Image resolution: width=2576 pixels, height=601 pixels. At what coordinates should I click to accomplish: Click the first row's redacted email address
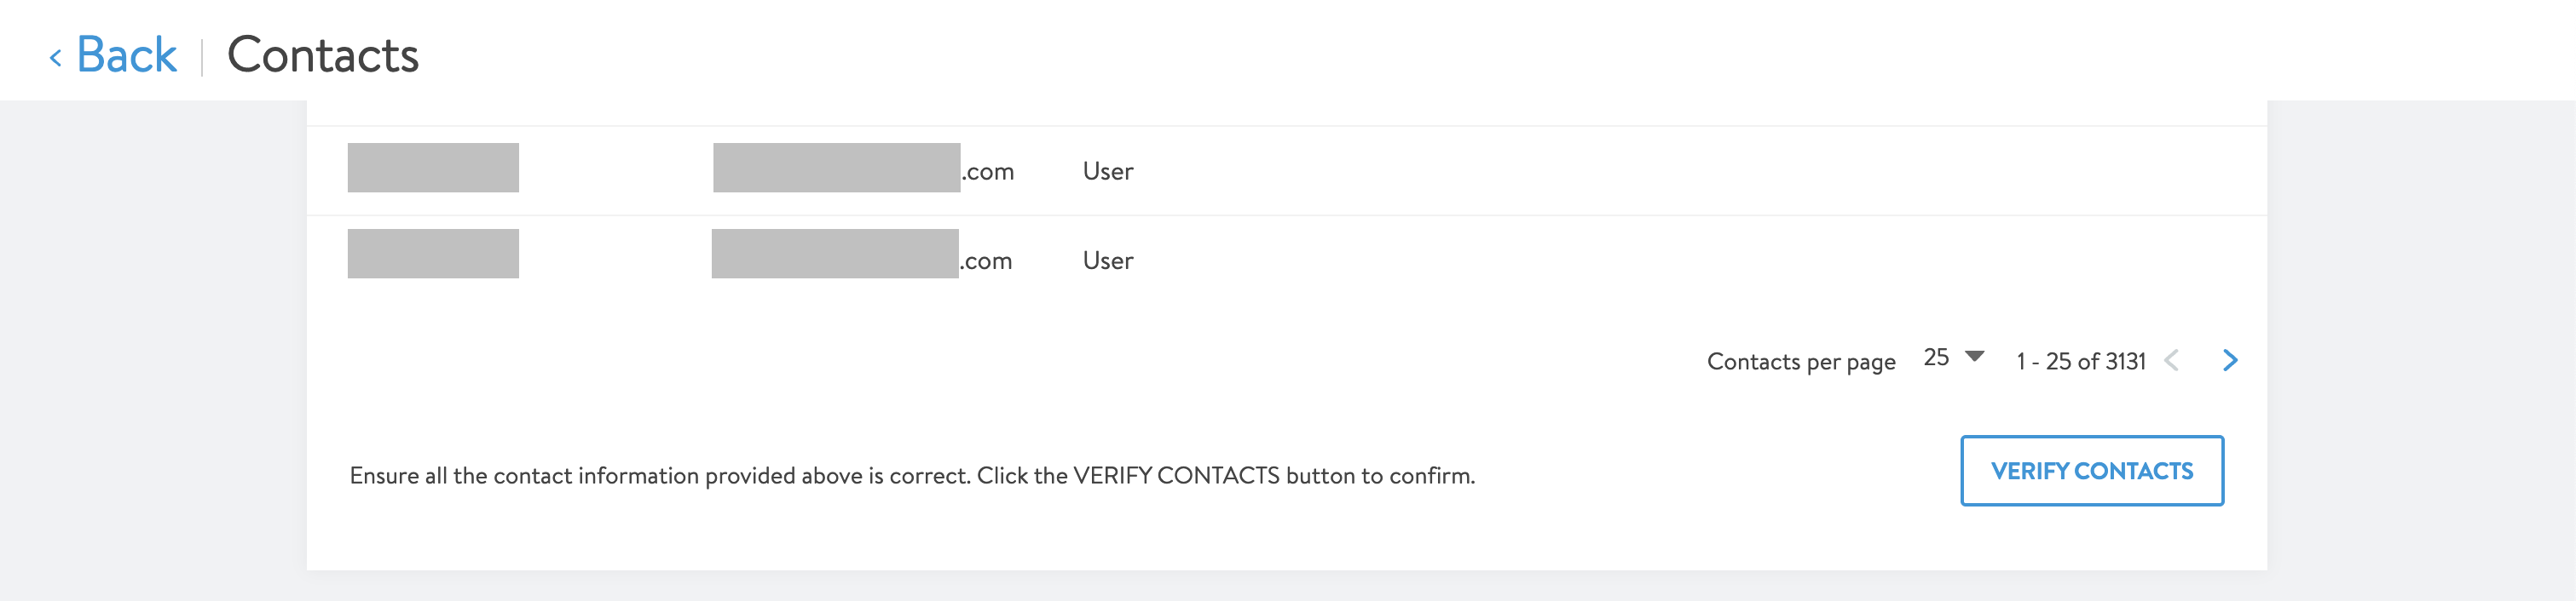click(x=863, y=169)
